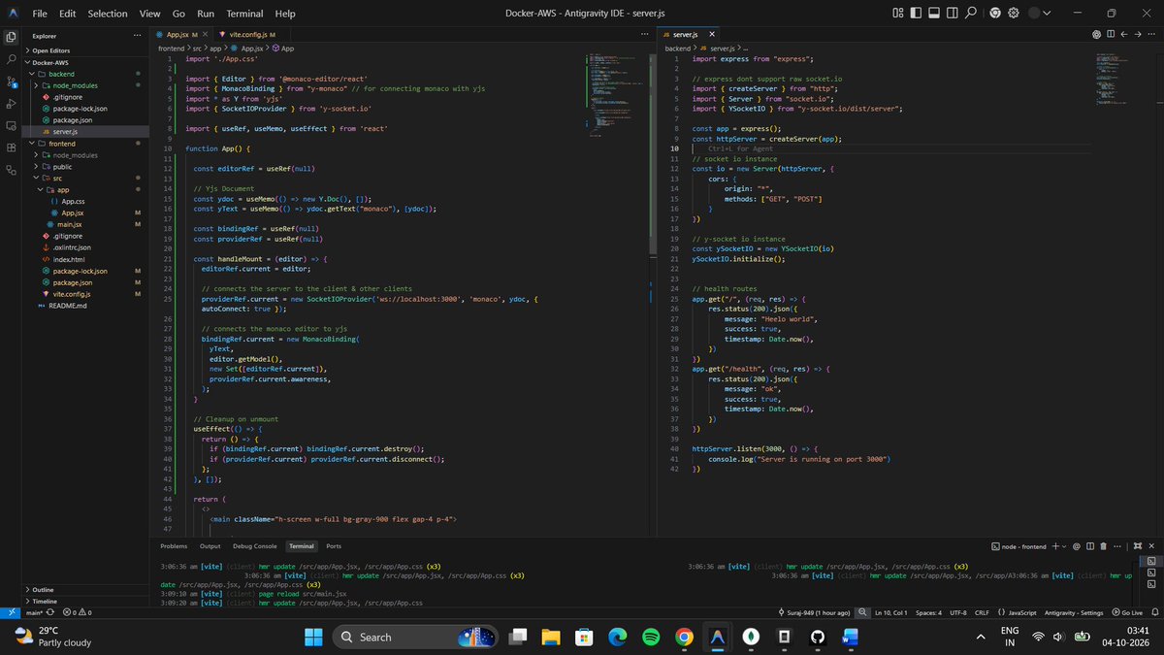Click the Explorer files icon in activity bar

coord(11,37)
